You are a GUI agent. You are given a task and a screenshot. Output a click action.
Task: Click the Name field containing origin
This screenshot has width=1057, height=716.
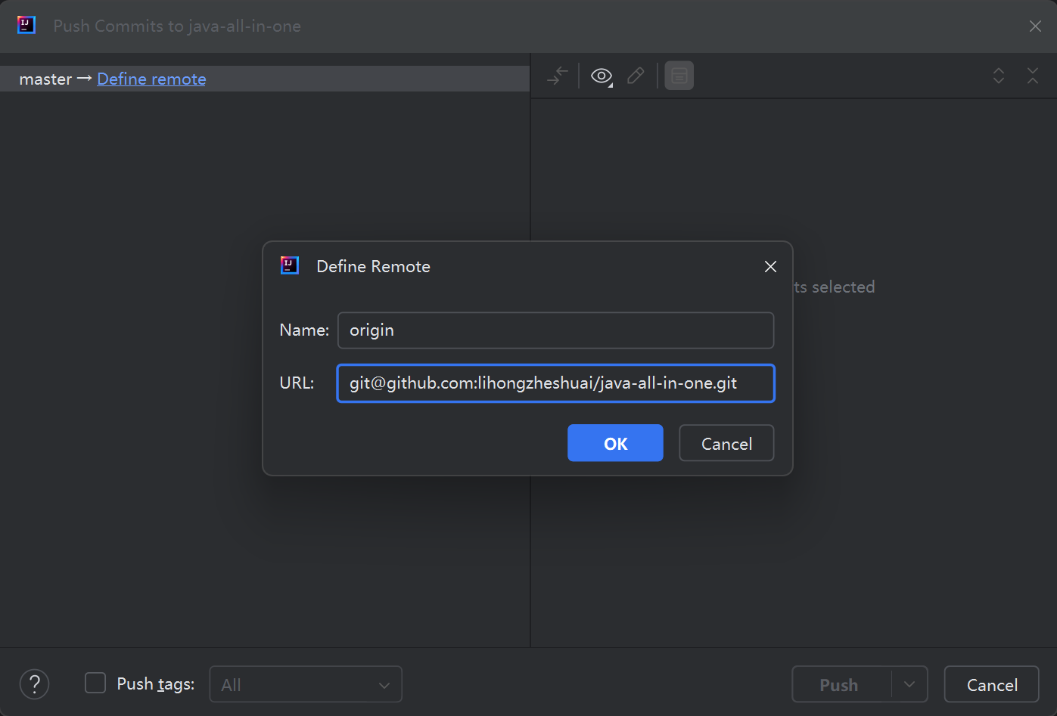pyautogui.click(x=555, y=330)
